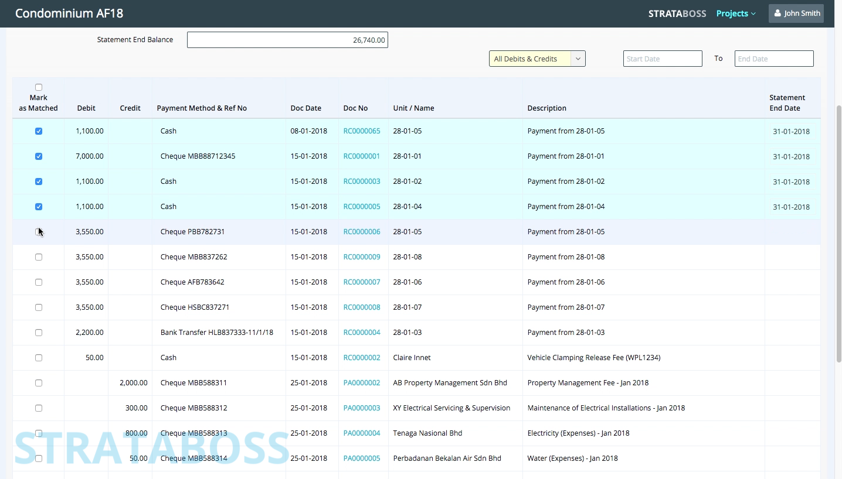Click statement end date for RC0000065 row
Screen dimensions: 842x479
coord(791,132)
